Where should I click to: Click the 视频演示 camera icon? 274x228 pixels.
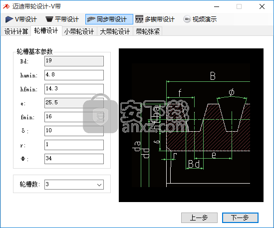(187, 19)
